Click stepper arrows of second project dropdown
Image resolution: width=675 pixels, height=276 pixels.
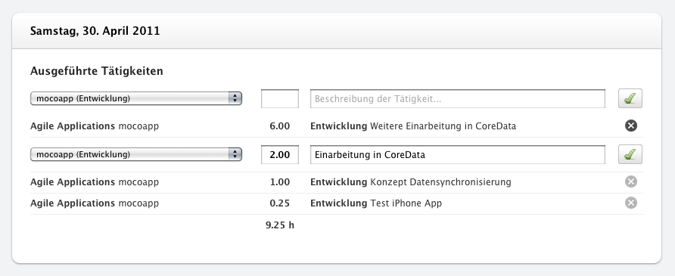235,154
